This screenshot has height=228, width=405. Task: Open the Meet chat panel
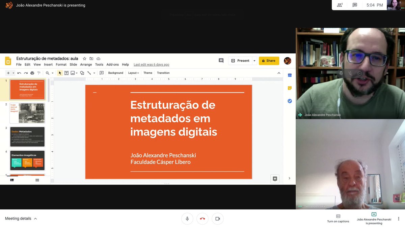point(355,5)
